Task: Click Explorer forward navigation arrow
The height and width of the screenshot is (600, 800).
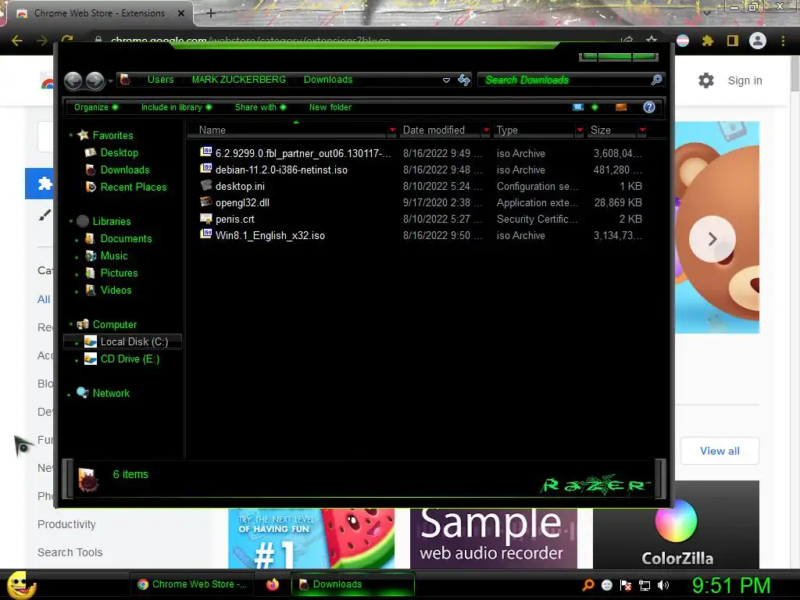Action: pyautogui.click(x=95, y=80)
